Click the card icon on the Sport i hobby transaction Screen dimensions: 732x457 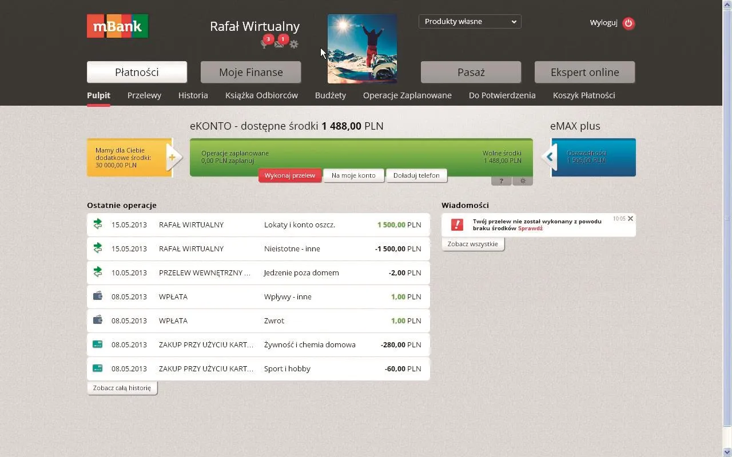(x=97, y=368)
